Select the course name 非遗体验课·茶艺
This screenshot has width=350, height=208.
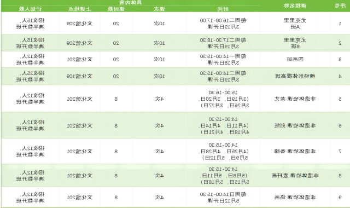click(295, 99)
